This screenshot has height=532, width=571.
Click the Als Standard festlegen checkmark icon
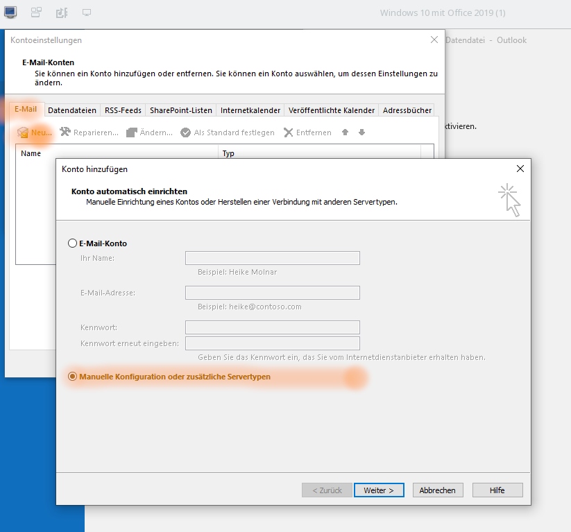[x=185, y=132]
